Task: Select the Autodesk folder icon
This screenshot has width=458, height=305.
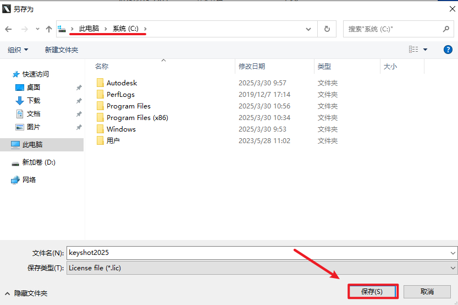Action: pyautogui.click(x=100, y=83)
